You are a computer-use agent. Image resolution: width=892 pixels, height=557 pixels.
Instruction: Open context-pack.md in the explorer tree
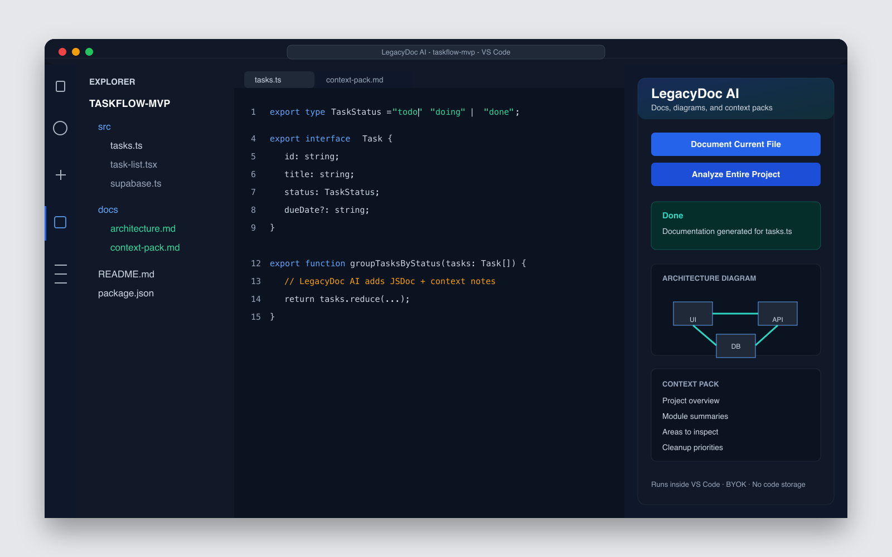pyautogui.click(x=145, y=248)
